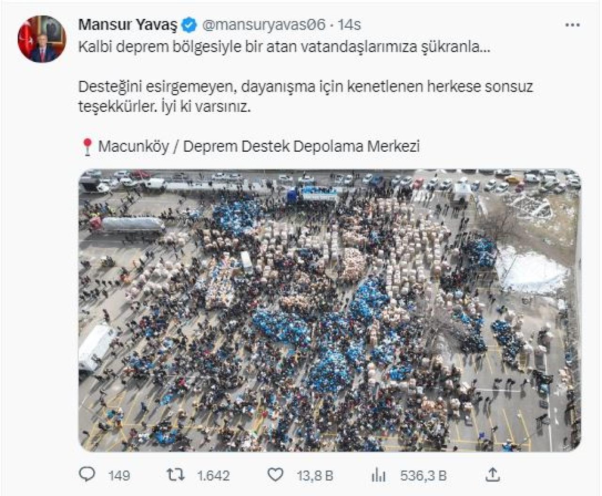Click the reply speech bubble icon
602x496 pixels.
87,474
